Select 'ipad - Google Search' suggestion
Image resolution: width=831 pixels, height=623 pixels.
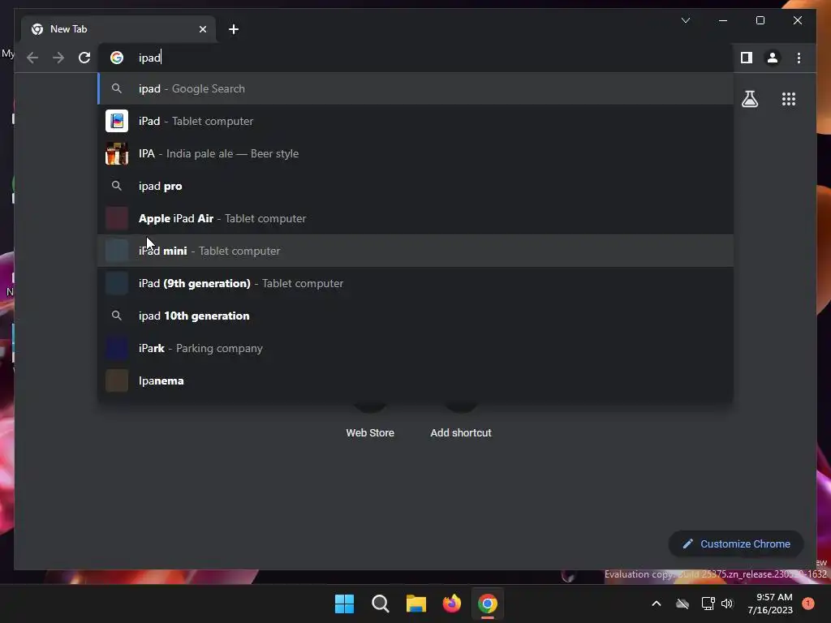coord(415,88)
